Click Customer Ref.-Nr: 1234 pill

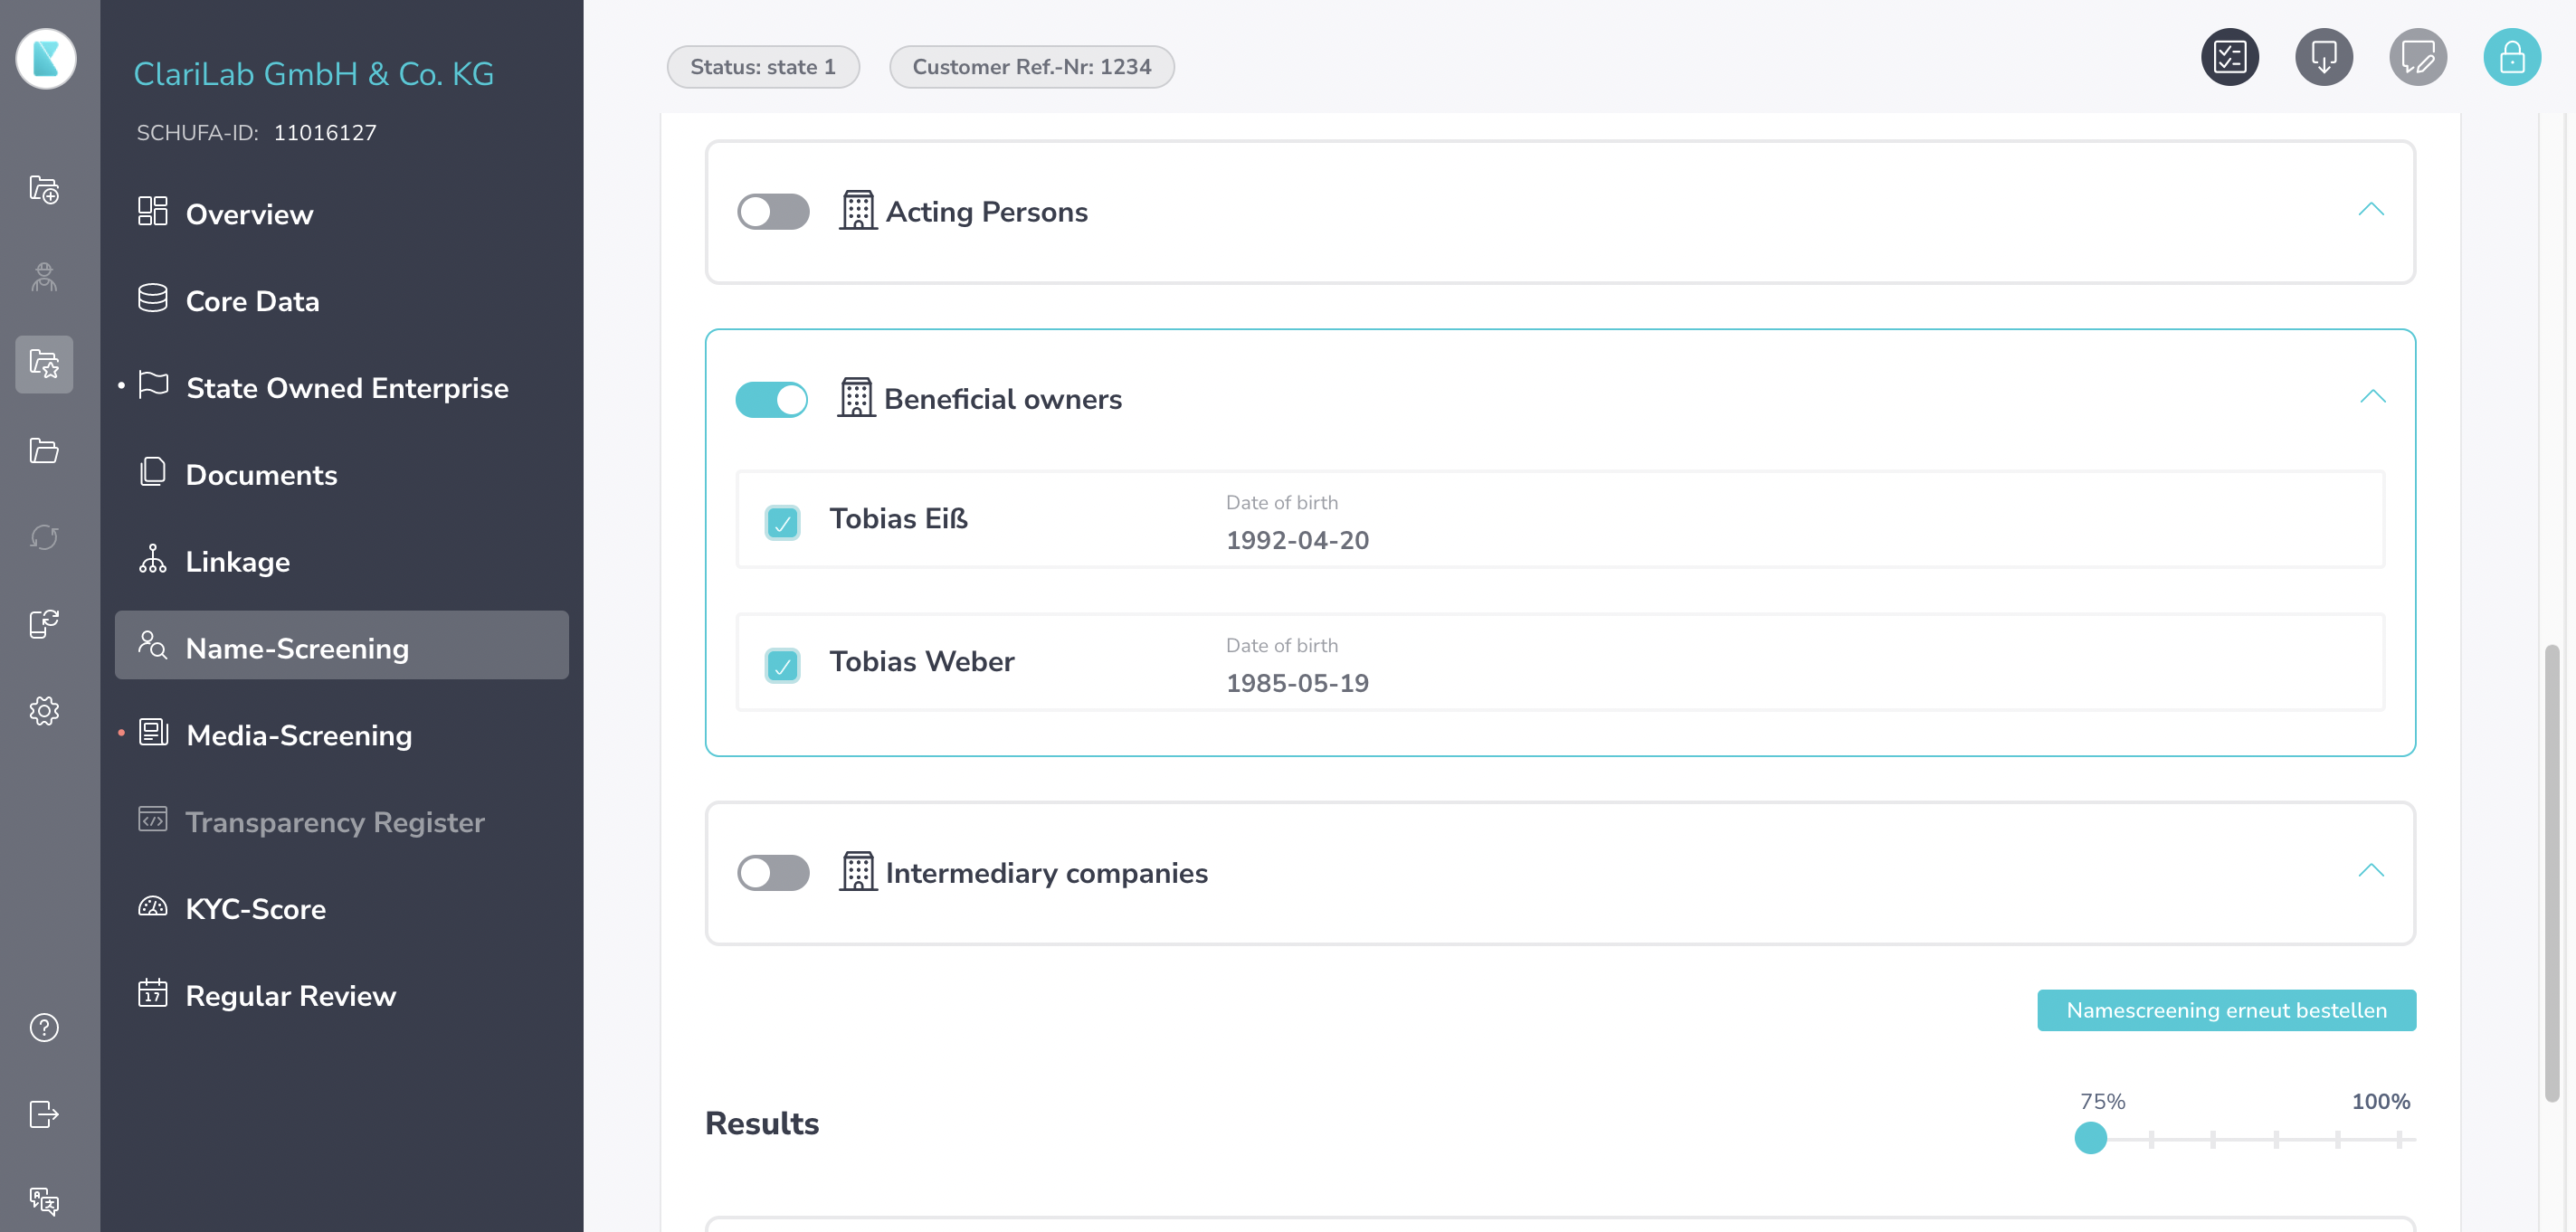(1031, 67)
